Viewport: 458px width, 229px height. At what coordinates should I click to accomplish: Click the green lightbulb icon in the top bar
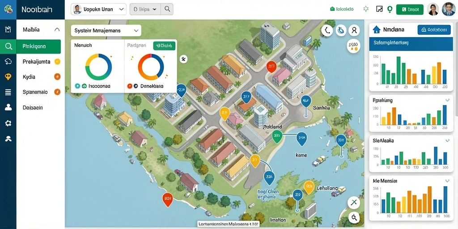[x=390, y=9]
